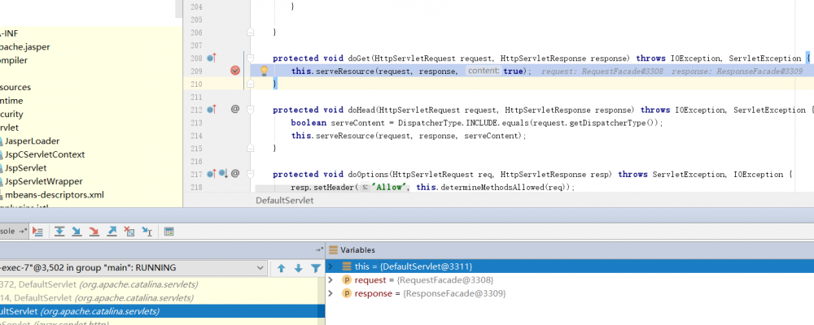Image resolution: width=814 pixels, height=325 pixels.
Task: Collapse the doGet method fold marker
Action: pyautogui.click(x=251, y=58)
